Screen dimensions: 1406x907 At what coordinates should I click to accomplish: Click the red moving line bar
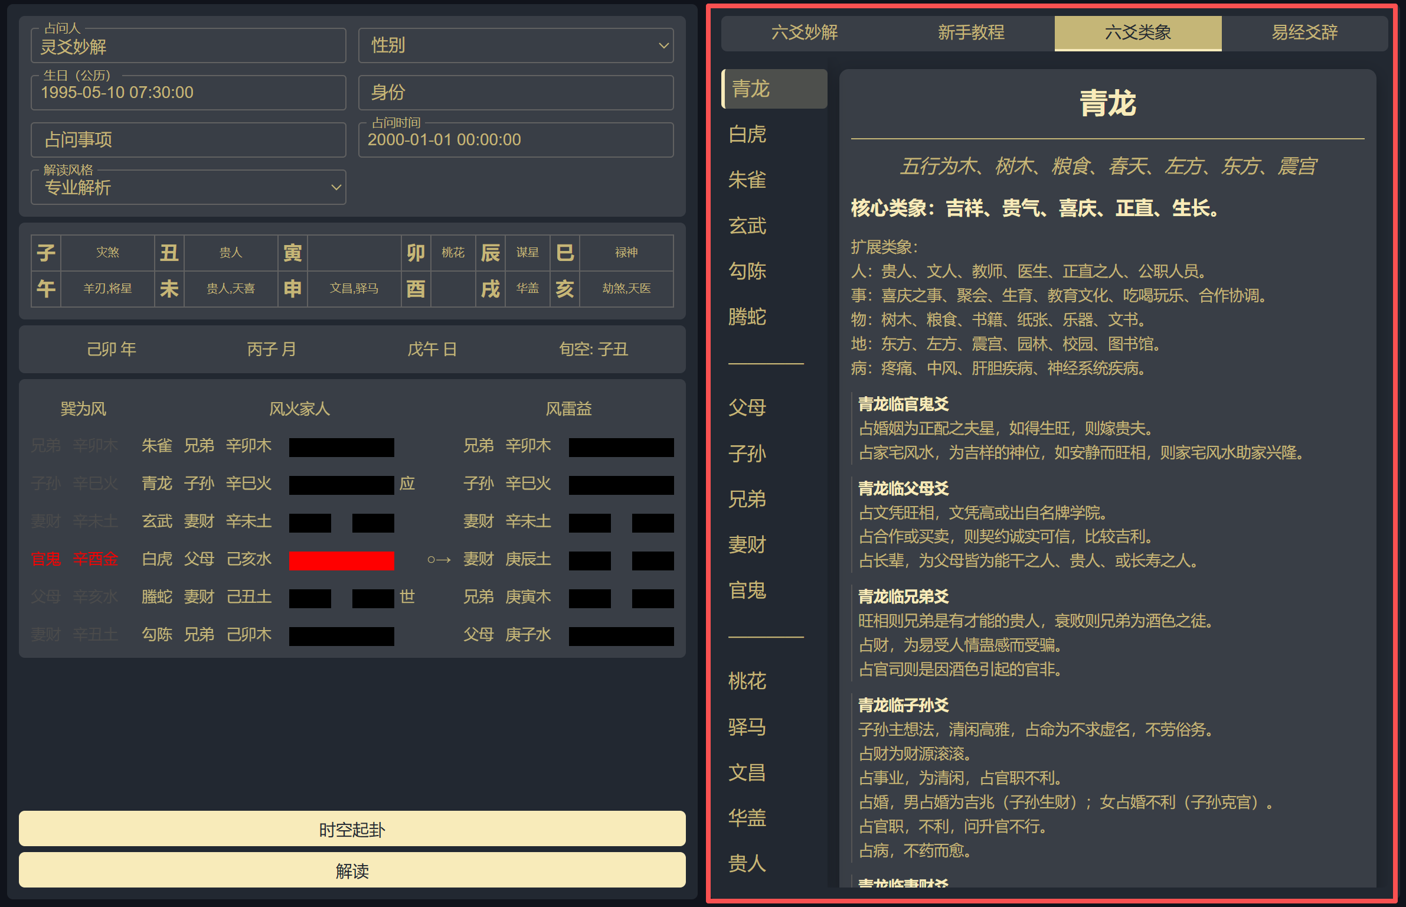(341, 560)
